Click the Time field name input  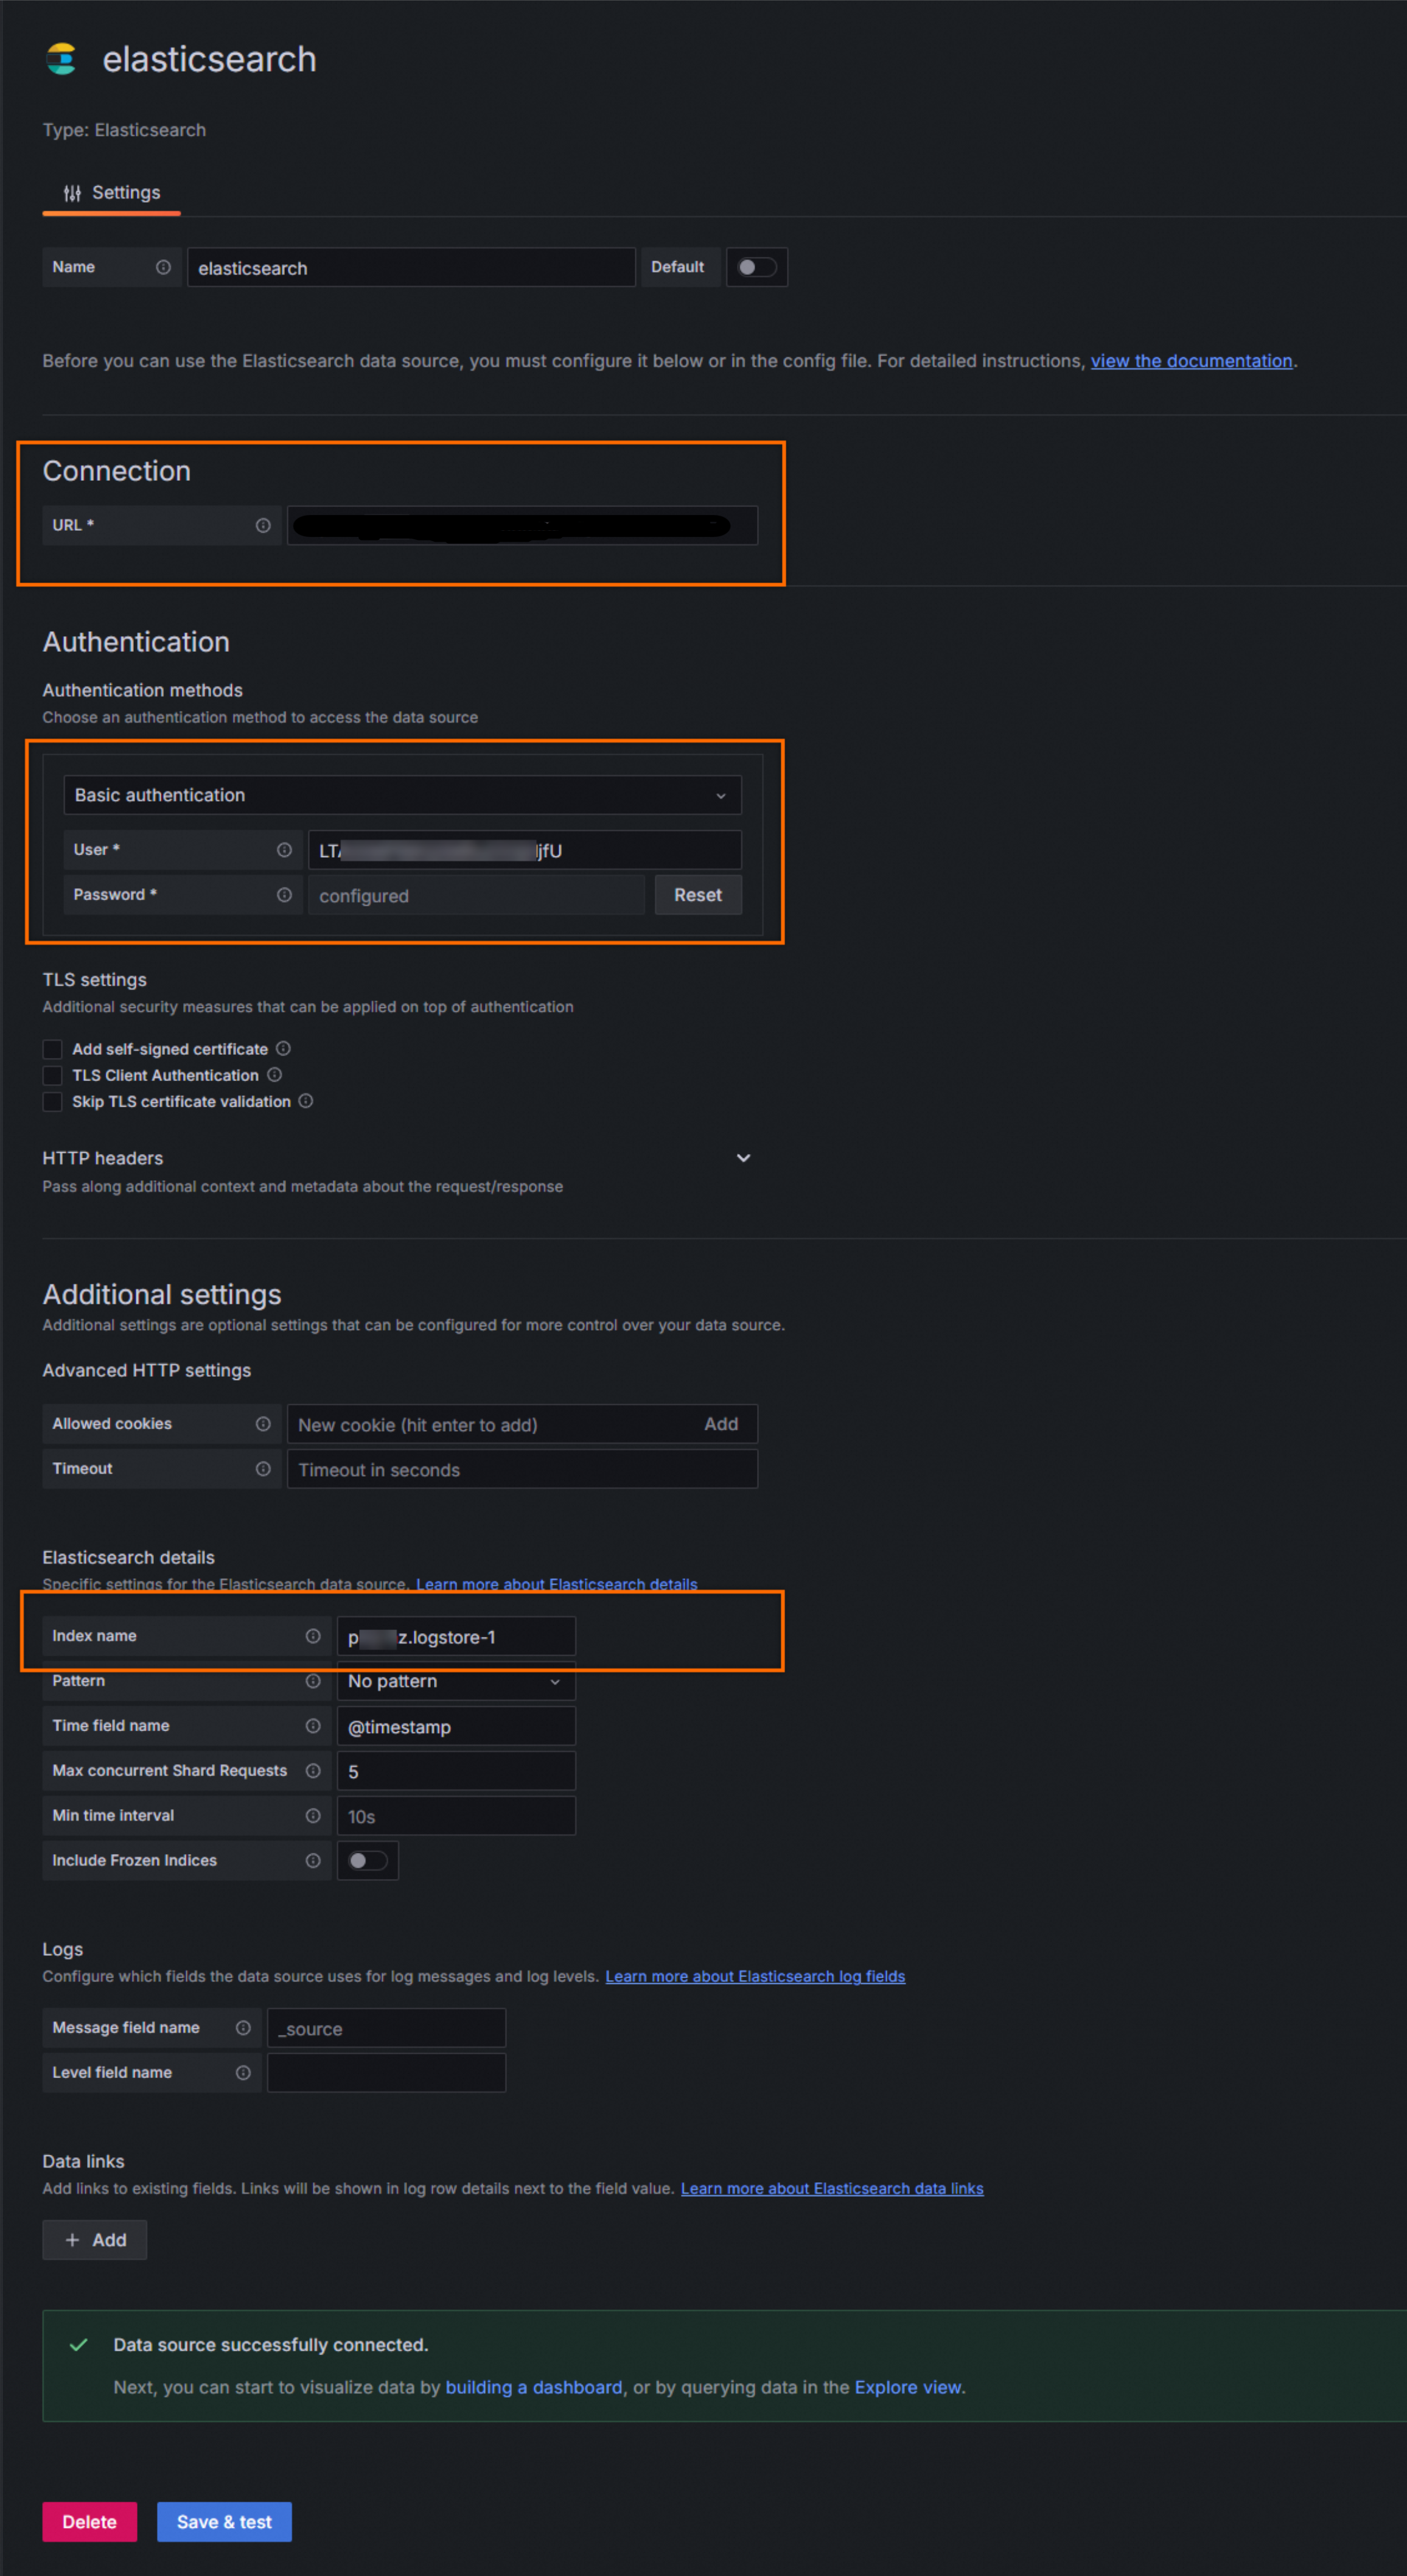click(x=455, y=1726)
